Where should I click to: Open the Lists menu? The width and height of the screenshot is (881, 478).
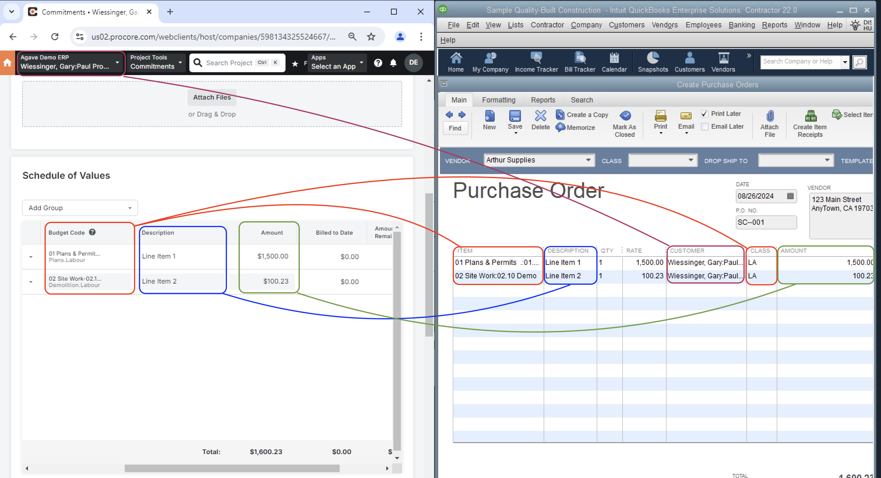(515, 25)
